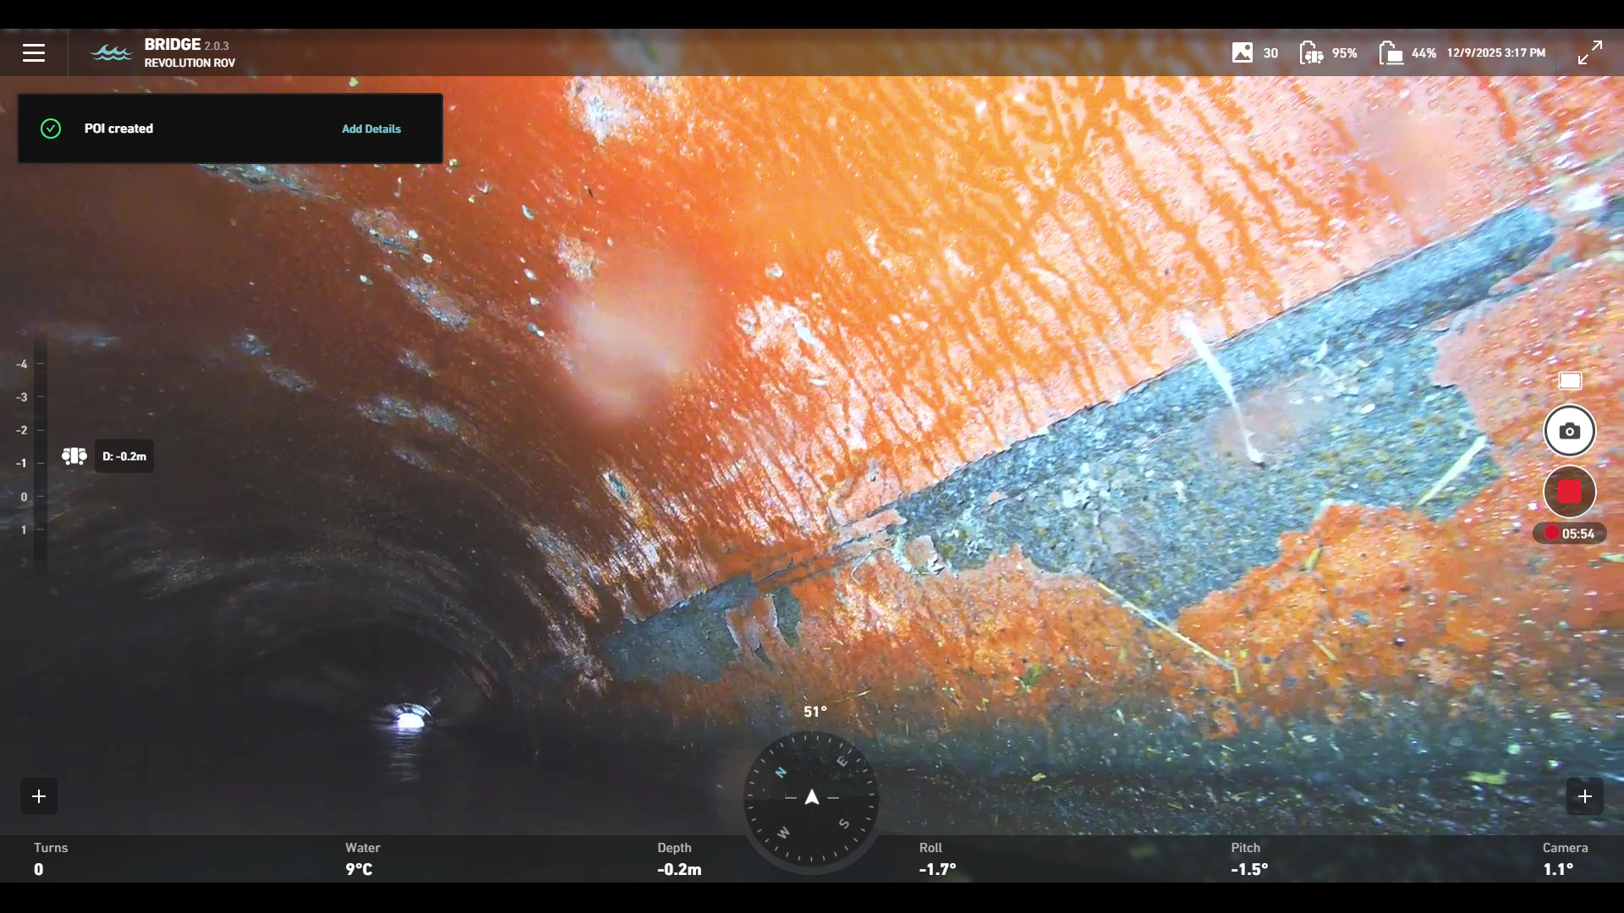Click the Camera tilt readout
The width and height of the screenshot is (1624, 913).
[1564, 860]
